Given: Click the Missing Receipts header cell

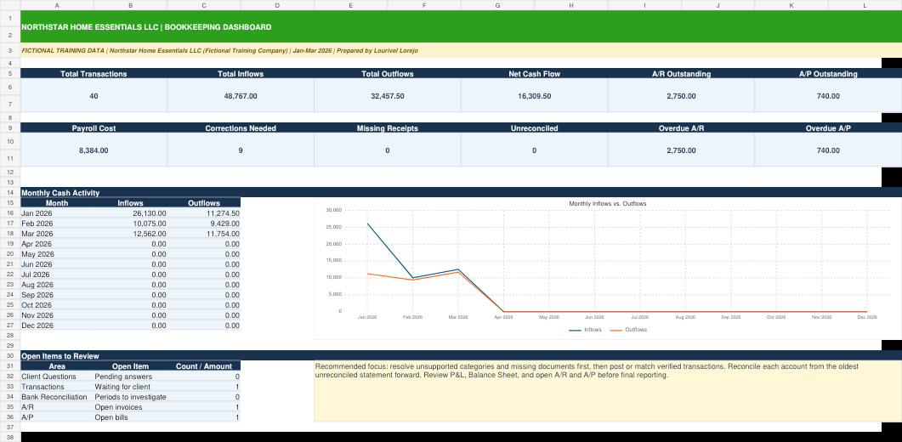Looking at the screenshot, I should click(387, 128).
